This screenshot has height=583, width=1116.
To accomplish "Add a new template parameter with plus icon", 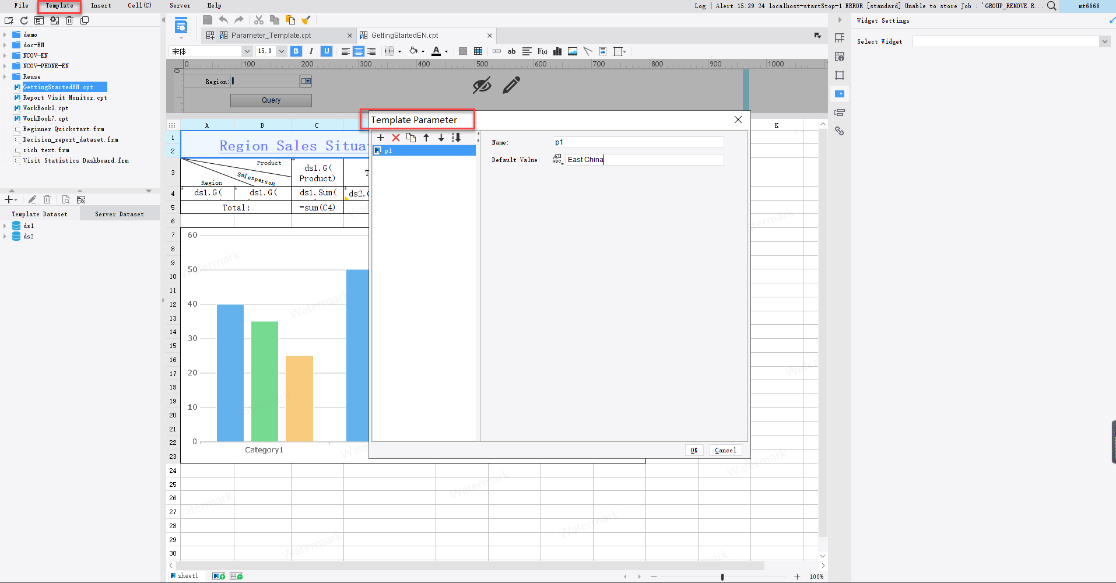I will tap(381, 138).
